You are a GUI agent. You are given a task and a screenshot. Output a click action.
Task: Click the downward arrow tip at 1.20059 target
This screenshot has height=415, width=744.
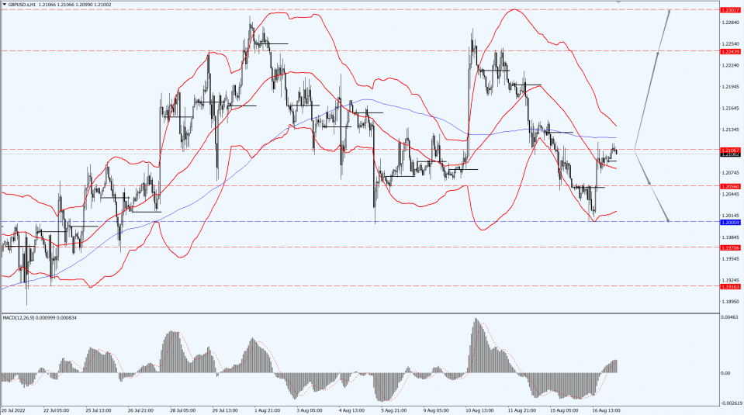click(x=668, y=220)
